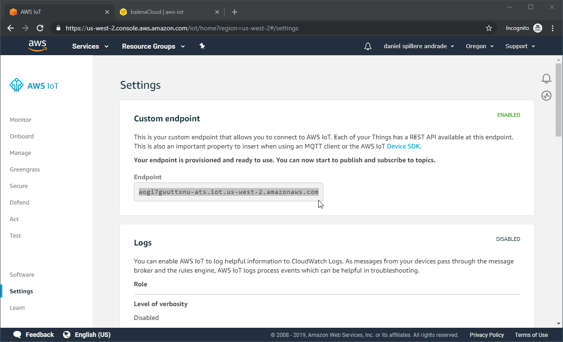
Task: Open the notifications bell in AWS header
Action: coord(368,46)
